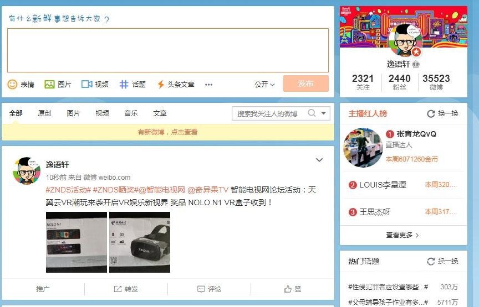Switch to the 音乐 tab
This screenshot has width=479, height=307.
pos(131,113)
